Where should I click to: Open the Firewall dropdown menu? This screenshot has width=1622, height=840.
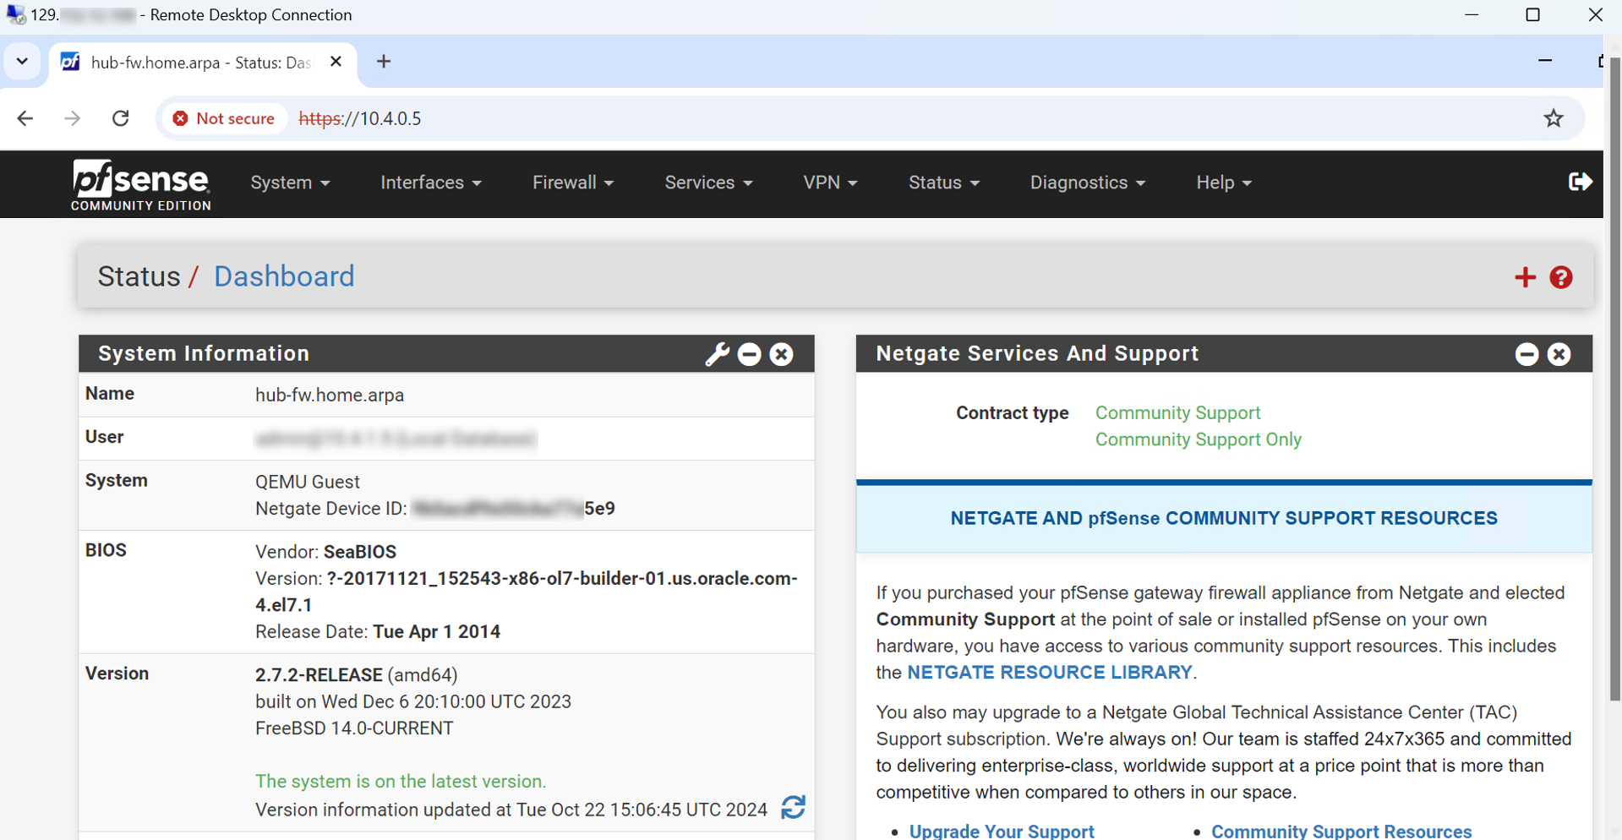tap(573, 183)
